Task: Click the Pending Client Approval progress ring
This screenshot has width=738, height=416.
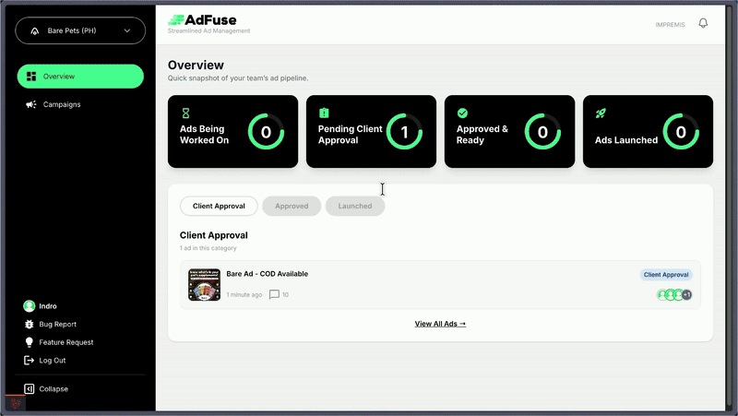Action: pos(404,132)
